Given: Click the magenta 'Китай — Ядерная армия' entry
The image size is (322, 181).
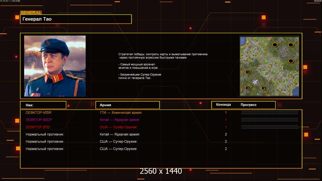Looking at the screenshot, I should 120,120.
